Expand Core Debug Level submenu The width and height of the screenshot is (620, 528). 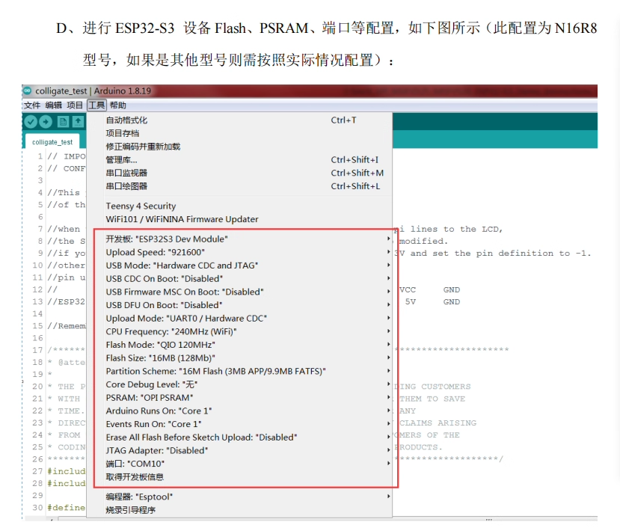239,384
